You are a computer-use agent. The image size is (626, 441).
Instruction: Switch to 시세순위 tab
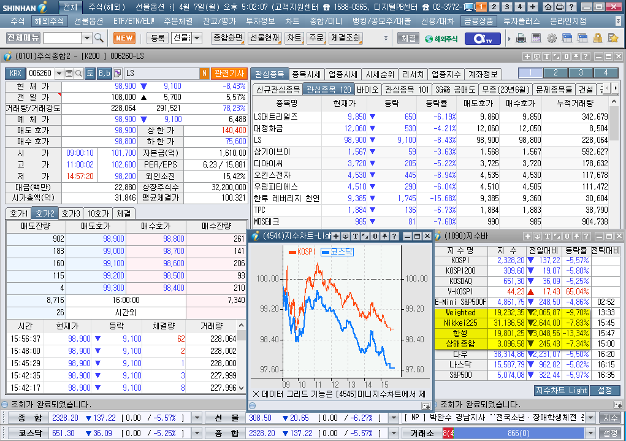[x=380, y=74]
